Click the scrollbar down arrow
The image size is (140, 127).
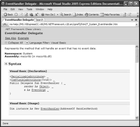(137, 118)
